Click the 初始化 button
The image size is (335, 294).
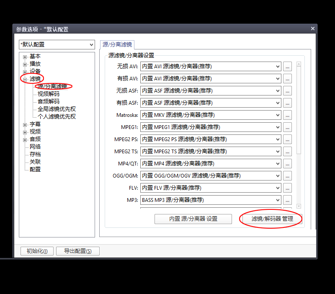(37, 251)
